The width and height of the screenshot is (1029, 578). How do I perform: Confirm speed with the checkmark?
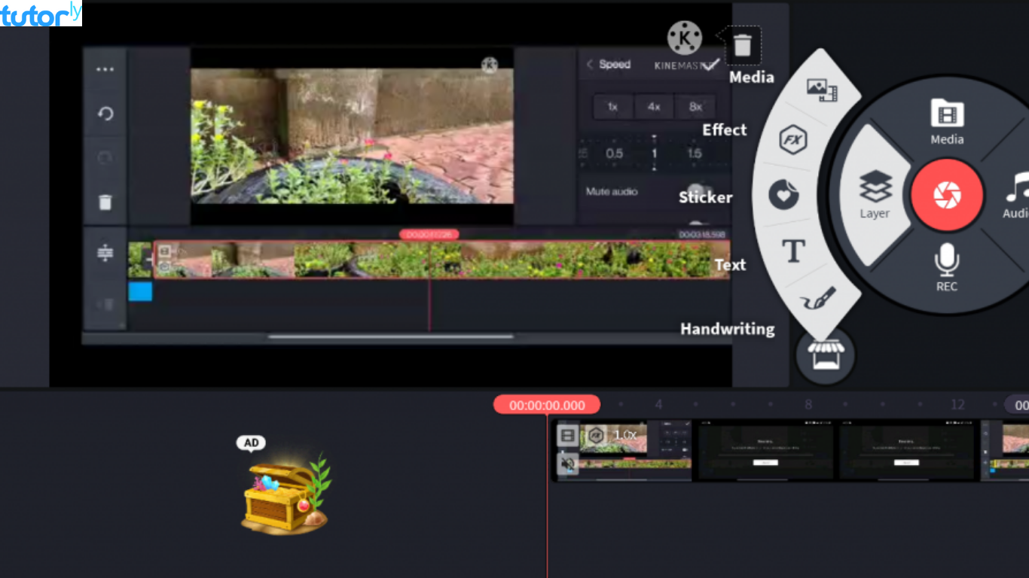coord(710,65)
